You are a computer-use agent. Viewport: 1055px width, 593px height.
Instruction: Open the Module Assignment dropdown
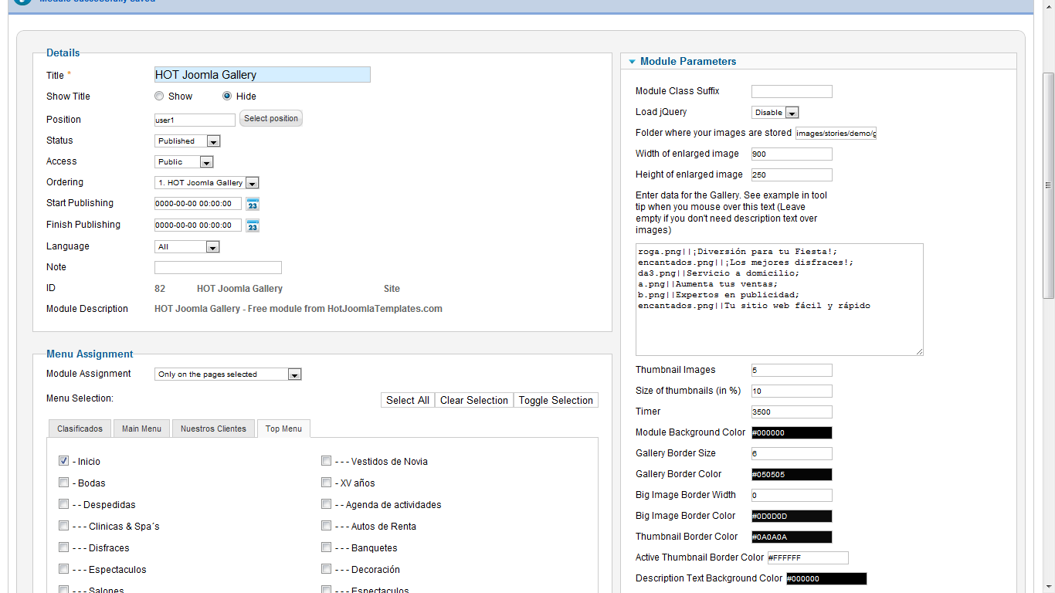(228, 374)
